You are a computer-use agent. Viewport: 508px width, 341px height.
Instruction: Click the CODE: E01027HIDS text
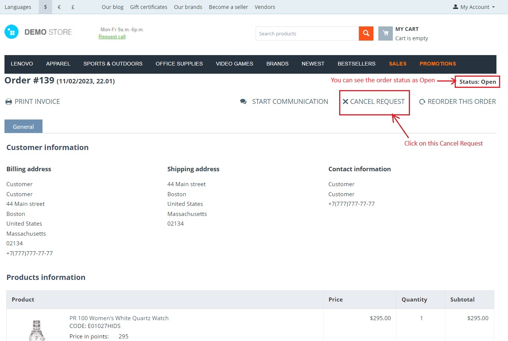pyautogui.click(x=95, y=326)
